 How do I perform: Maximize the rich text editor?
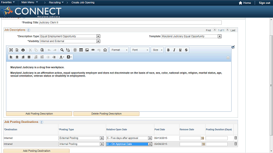(x=11, y=50)
